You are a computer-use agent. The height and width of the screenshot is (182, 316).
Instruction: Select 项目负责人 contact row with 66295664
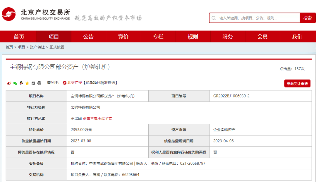(189, 175)
